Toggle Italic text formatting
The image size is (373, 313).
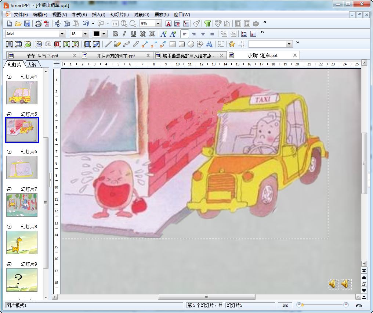click(124, 34)
